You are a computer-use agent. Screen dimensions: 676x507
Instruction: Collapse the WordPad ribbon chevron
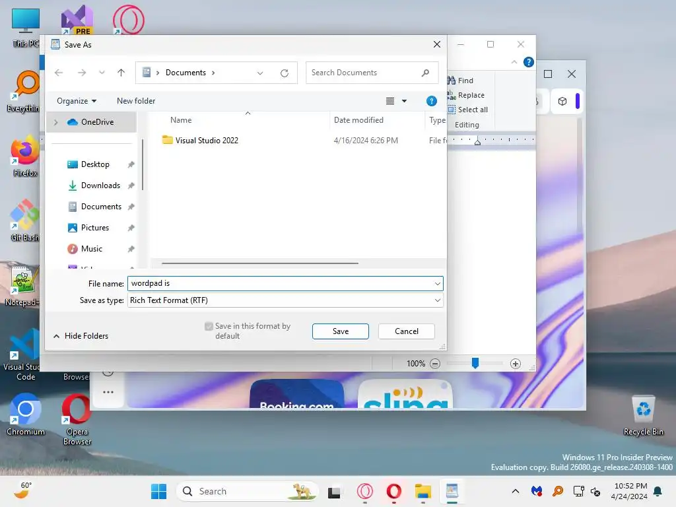[x=514, y=62]
